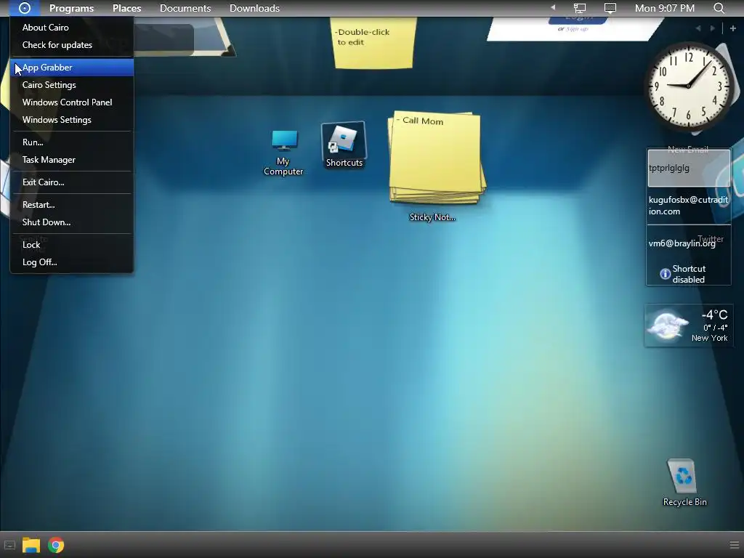This screenshot has height=558, width=744.
Task: Choose Lock from menu
Action: tap(72, 245)
